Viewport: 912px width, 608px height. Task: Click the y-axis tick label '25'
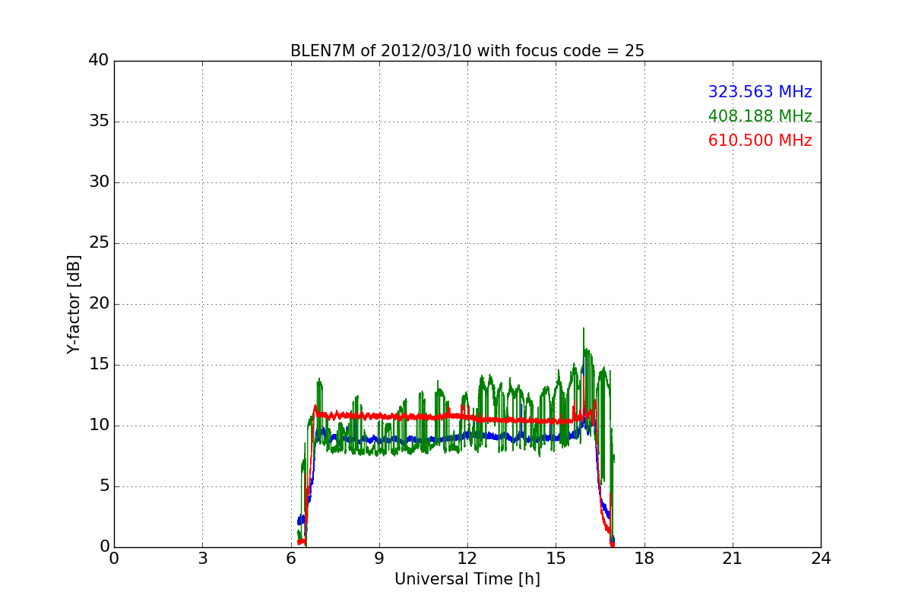[x=99, y=243]
